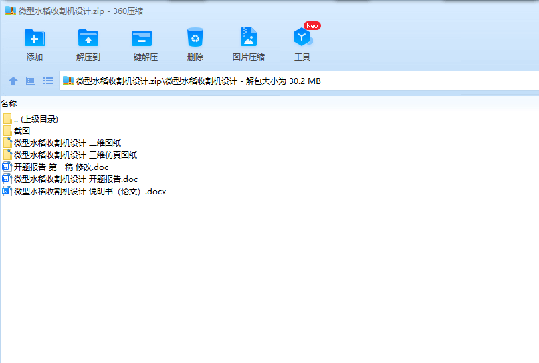Select the 截图 folder
Screen dimensions: 539x363
[x=17, y=131]
